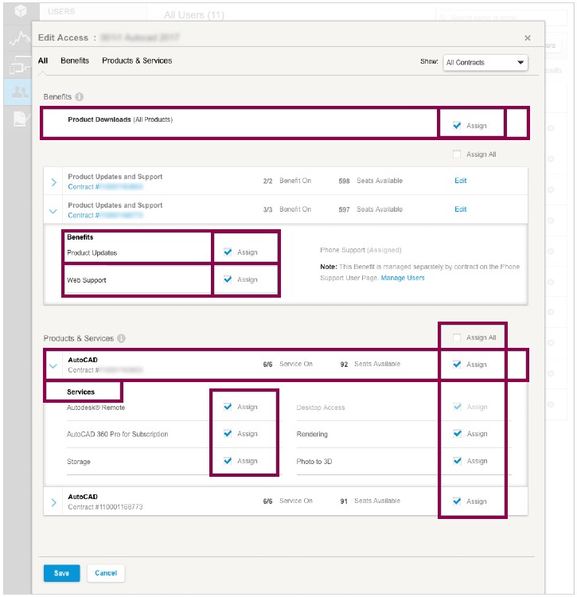Image resolution: width=577 pixels, height=597 pixels.
Task: Switch to the Products & Services tab
Action: [137, 60]
